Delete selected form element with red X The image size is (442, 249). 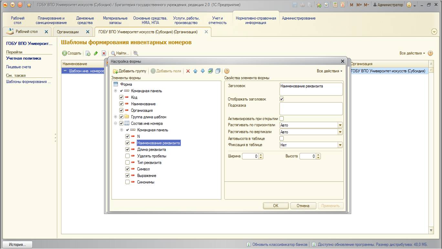(188, 71)
